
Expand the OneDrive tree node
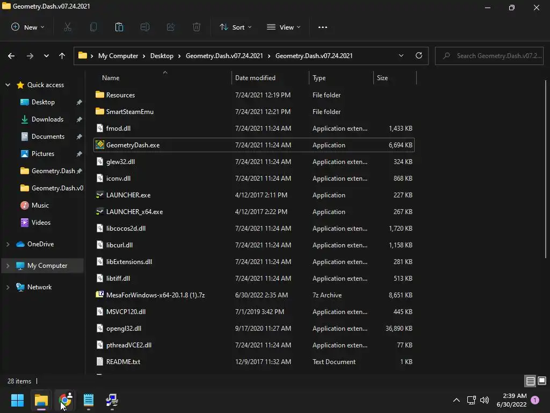(8, 244)
